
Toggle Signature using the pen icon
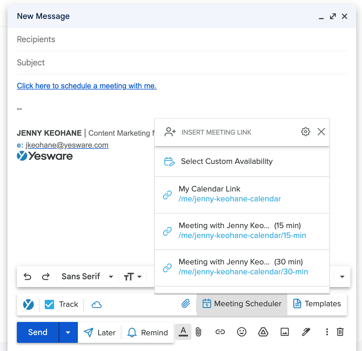click(x=306, y=332)
